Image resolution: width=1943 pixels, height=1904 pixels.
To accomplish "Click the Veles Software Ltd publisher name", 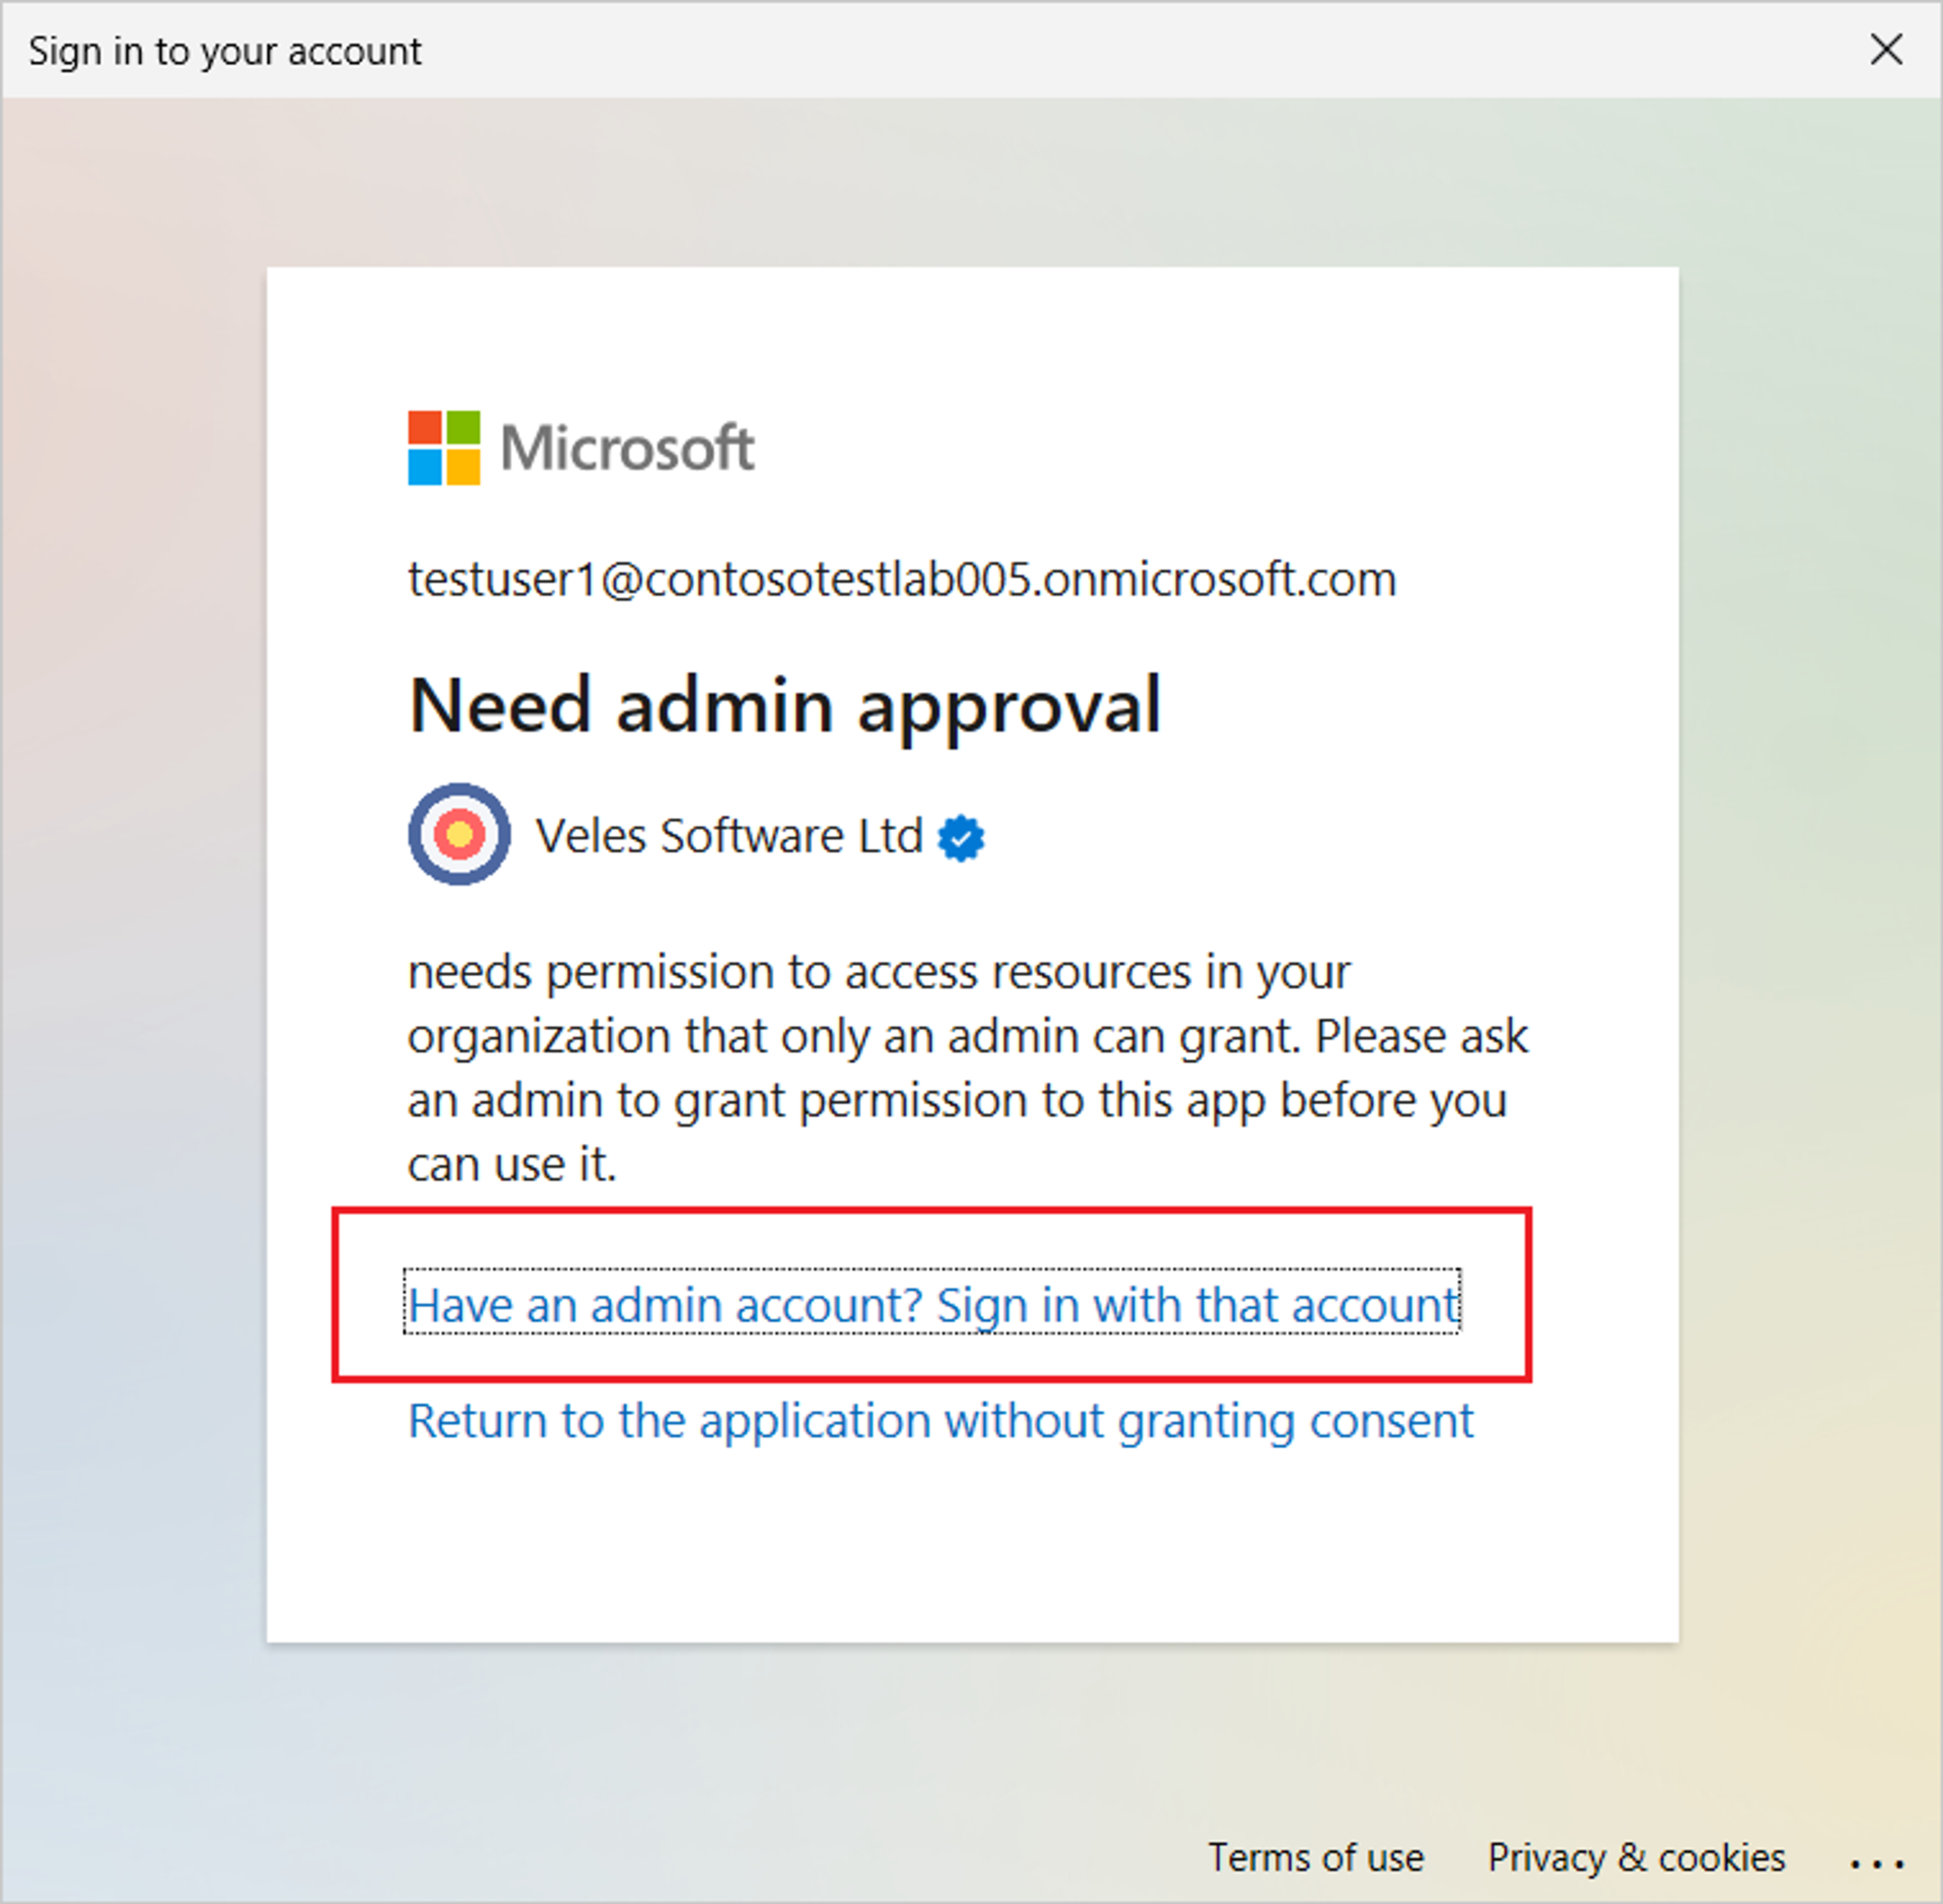I will (729, 835).
